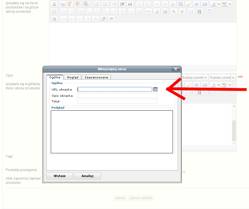Open HTML source in Opis editor
Image resolution: width=249 pixels, height=209 pixels.
point(204,85)
